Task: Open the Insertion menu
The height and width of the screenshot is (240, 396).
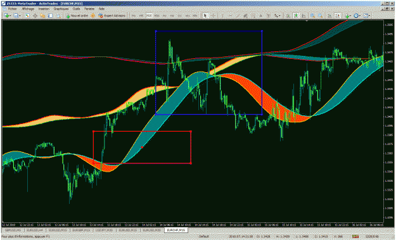Action: 44,9
